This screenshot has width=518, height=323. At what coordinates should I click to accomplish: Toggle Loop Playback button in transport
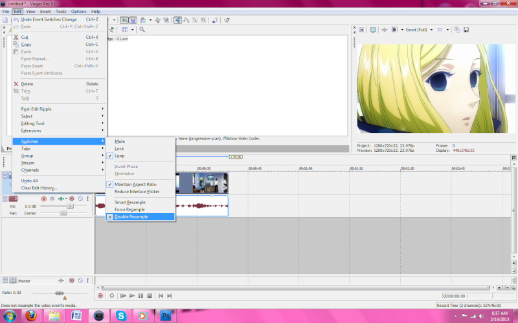point(111,296)
